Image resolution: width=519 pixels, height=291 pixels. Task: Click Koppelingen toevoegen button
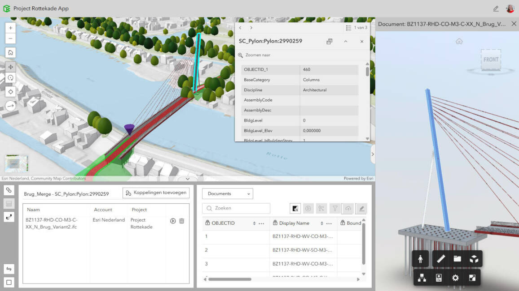[156, 193]
